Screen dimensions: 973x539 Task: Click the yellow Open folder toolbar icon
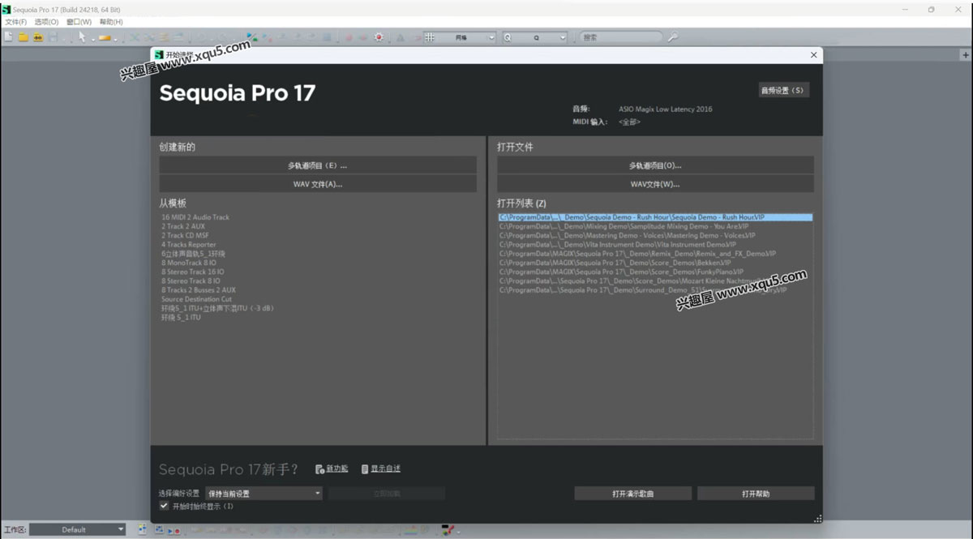(23, 37)
